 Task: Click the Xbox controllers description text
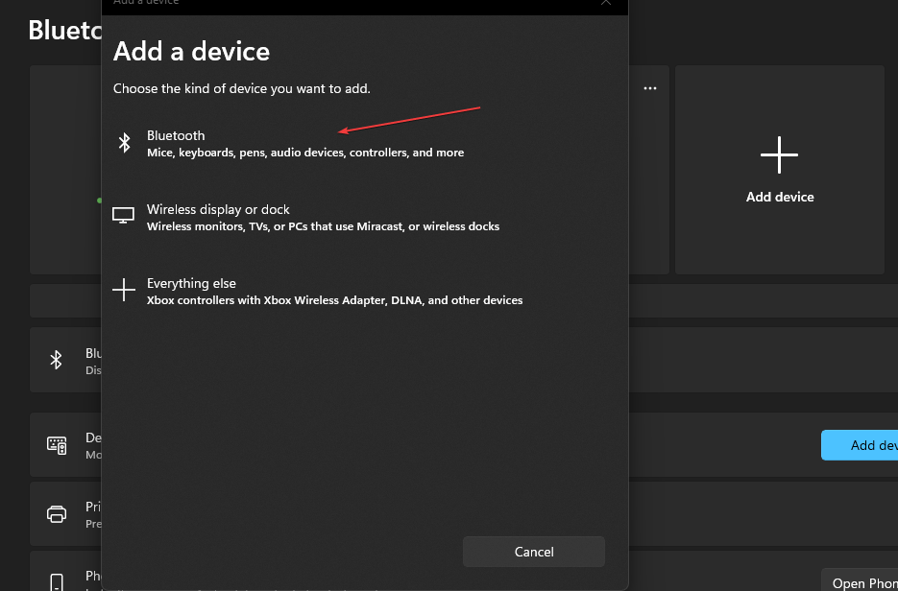click(334, 300)
